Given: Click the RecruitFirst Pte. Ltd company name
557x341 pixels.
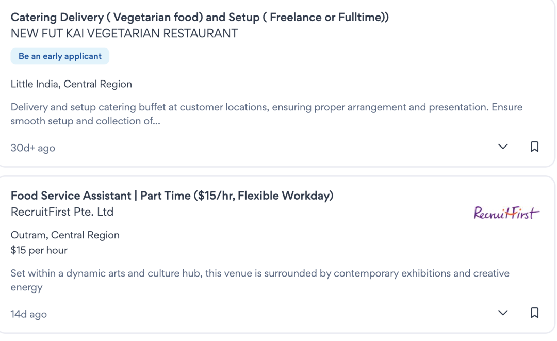Looking at the screenshot, I should point(62,212).
